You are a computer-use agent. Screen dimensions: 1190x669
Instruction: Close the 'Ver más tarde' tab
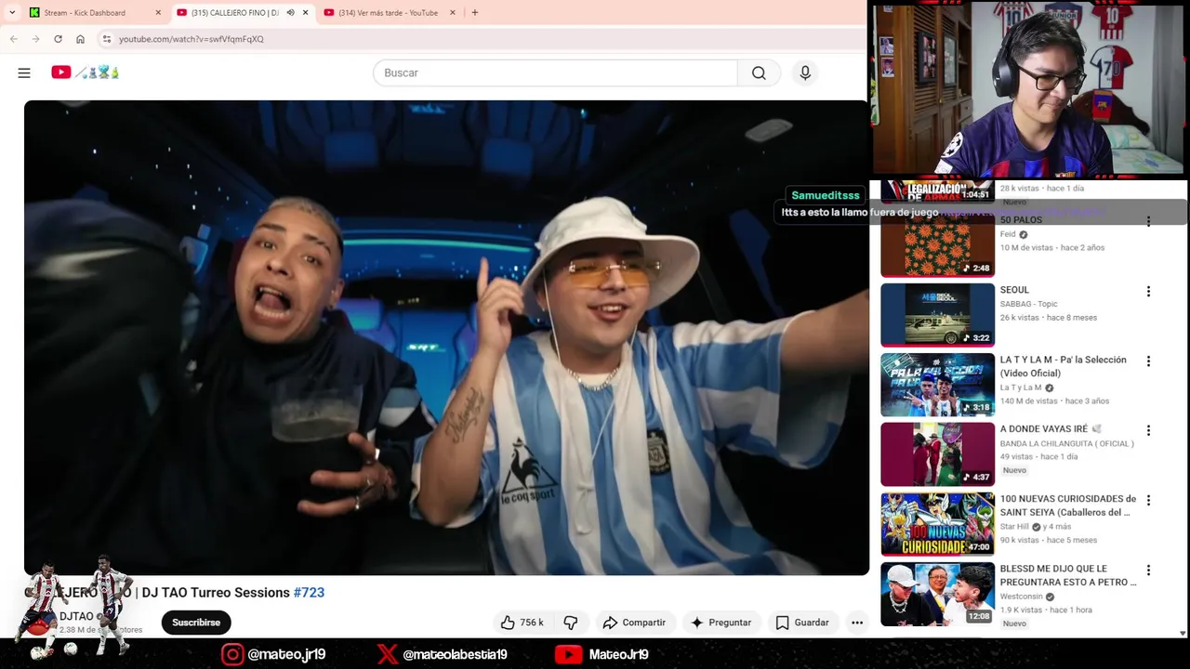[453, 13]
